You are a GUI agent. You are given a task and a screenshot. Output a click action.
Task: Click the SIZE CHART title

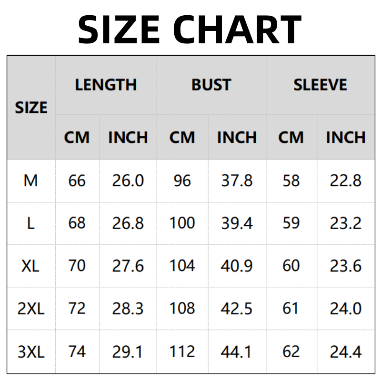tap(190, 29)
